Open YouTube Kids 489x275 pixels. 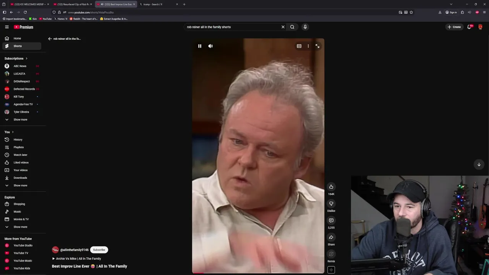click(x=21, y=268)
